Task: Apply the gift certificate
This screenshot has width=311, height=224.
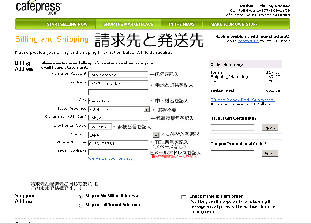Action: [270, 128]
